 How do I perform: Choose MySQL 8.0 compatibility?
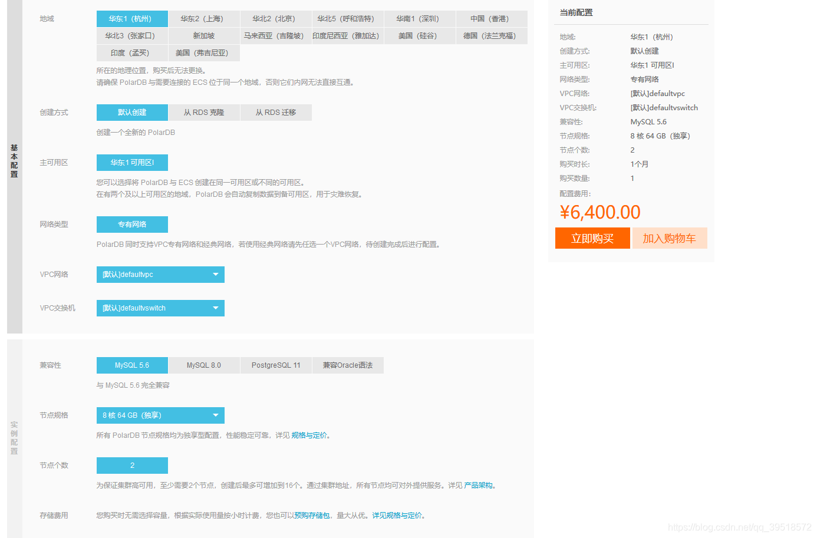pos(204,365)
